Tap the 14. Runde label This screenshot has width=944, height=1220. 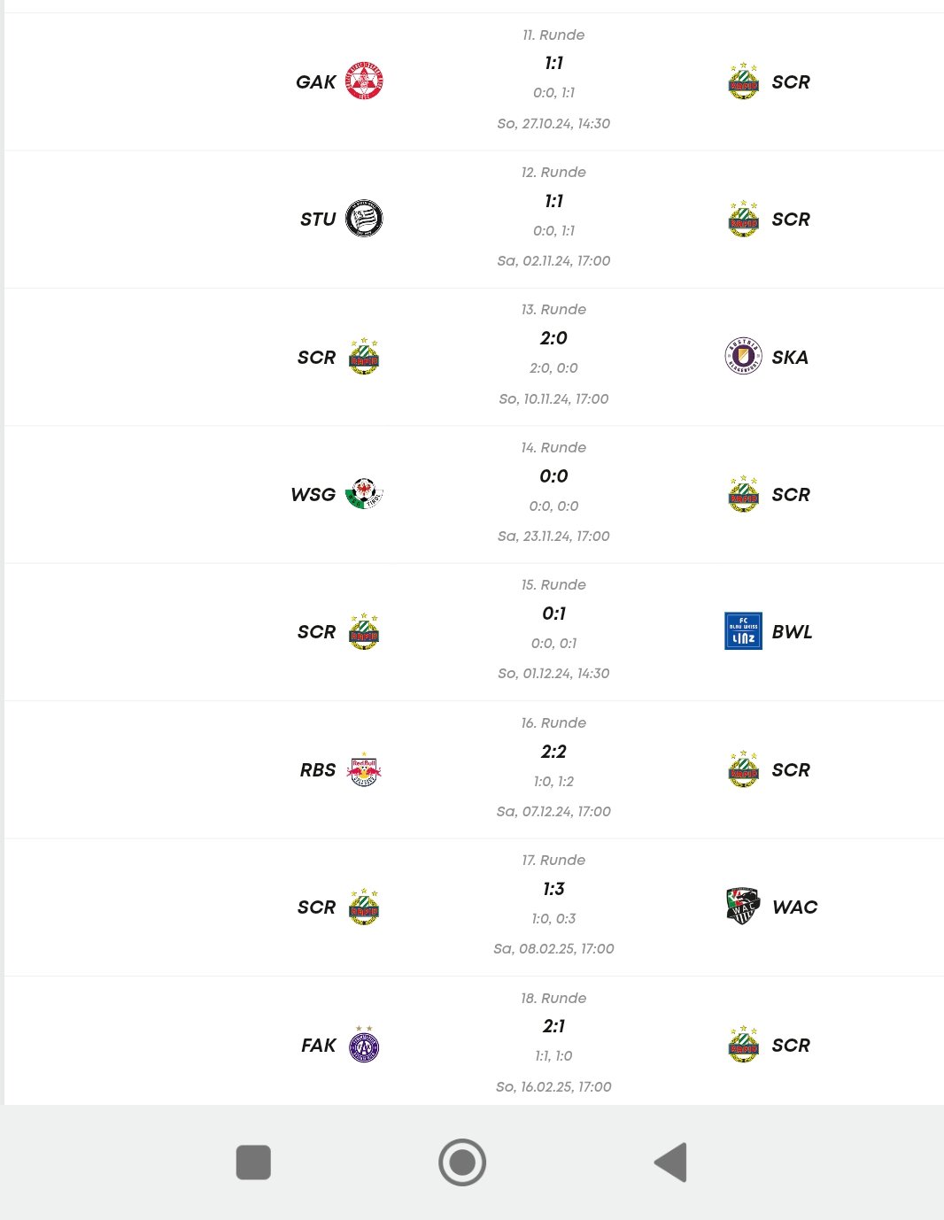click(x=553, y=447)
